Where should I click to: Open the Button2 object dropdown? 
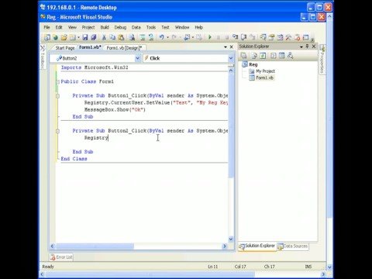(x=137, y=58)
